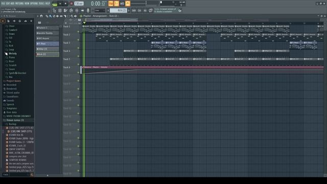
Task: Expand the Melody folder
Action: click(x=12, y=54)
